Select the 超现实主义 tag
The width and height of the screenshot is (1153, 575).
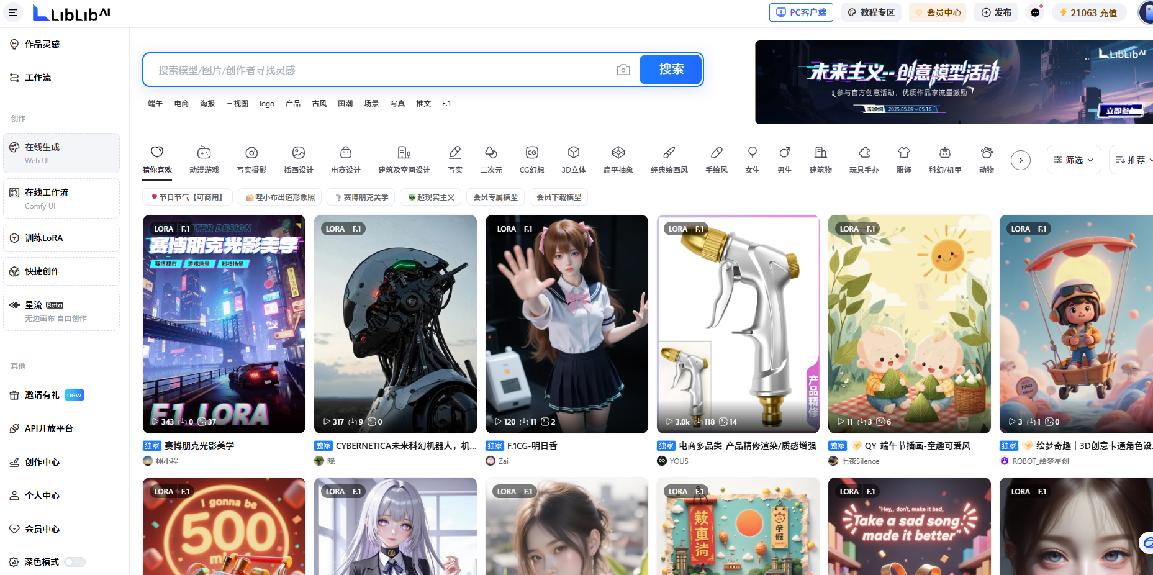point(431,197)
